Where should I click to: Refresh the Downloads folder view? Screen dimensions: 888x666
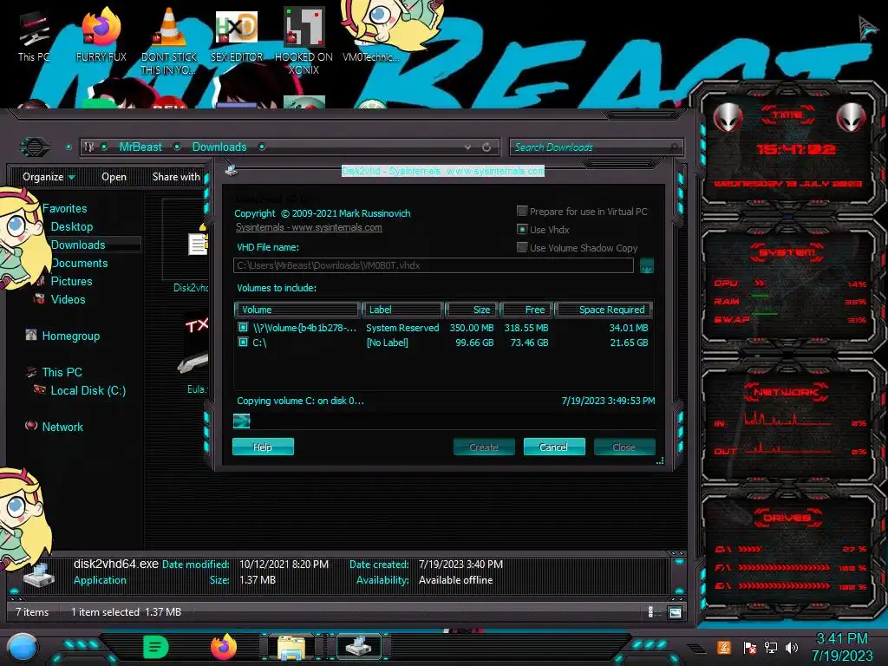click(x=486, y=147)
